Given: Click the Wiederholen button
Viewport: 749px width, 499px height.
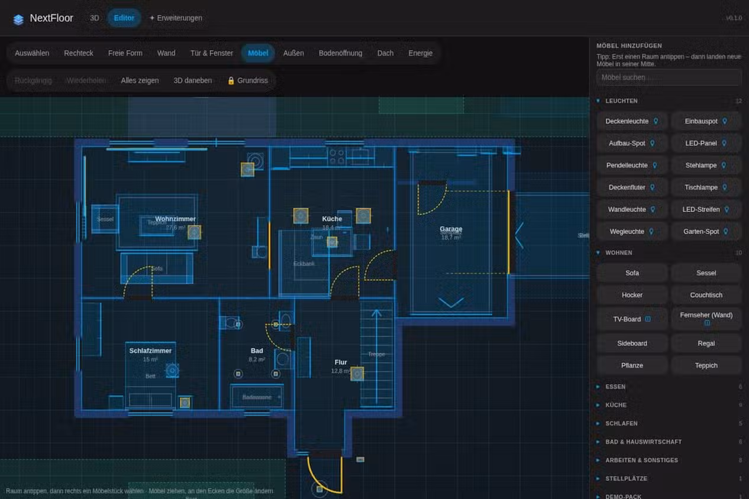Looking at the screenshot, I should coord(86,80).
